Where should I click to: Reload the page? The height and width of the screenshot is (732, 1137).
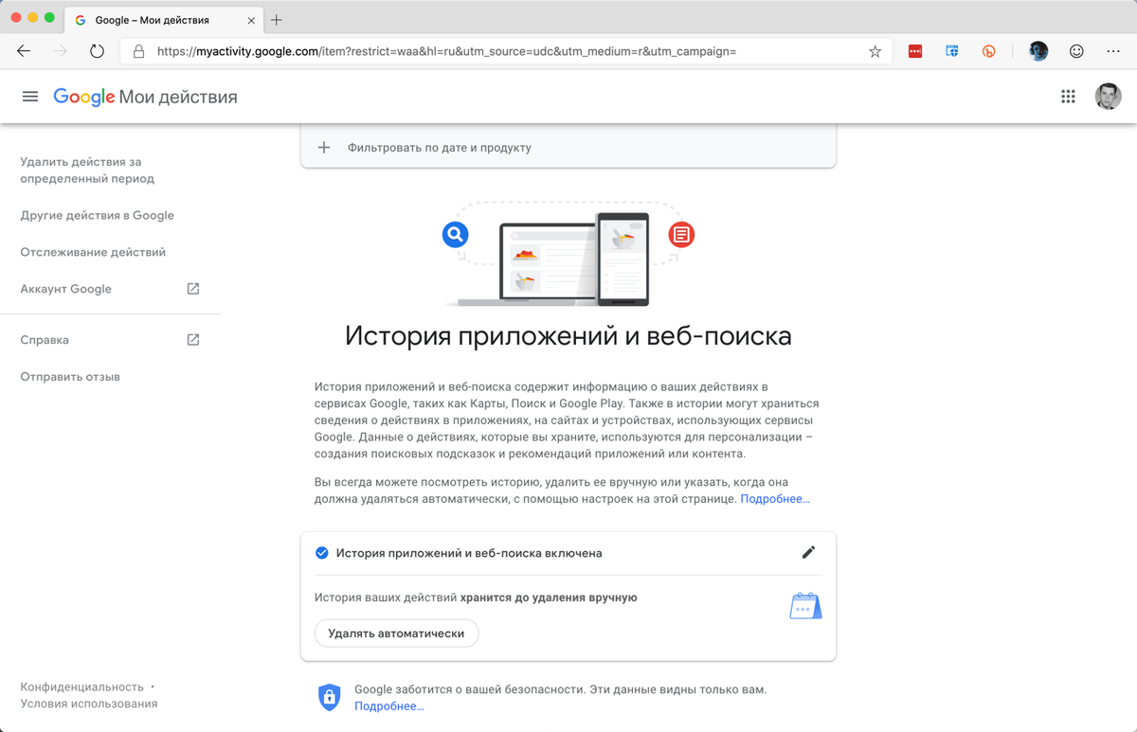coord(97,51)
